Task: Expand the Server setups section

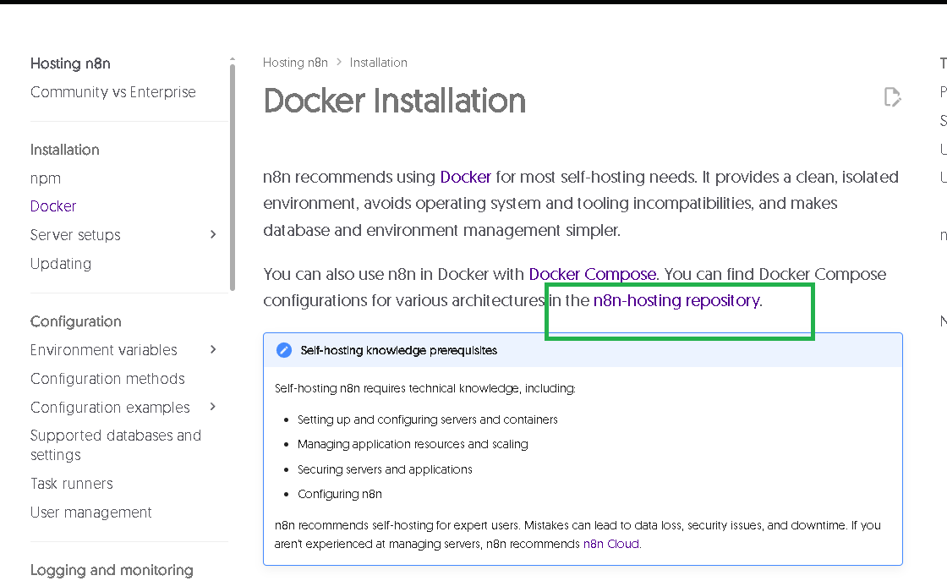Action: (213, 234)
